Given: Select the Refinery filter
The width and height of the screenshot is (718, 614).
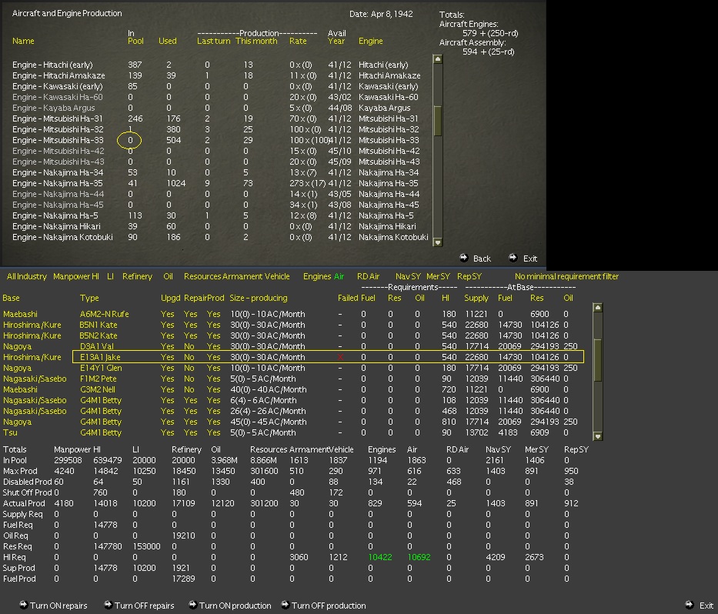Looking at the screenshot, I should tap(137, 276).
